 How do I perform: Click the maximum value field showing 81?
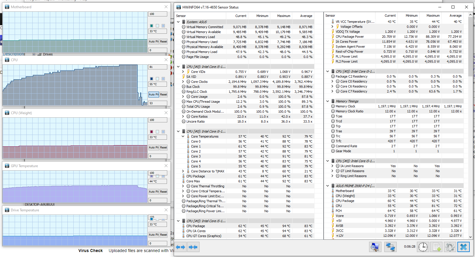pos(158,67)
